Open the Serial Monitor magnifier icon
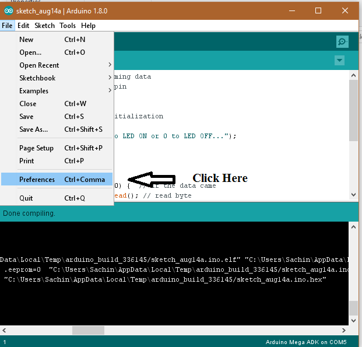The width and height of the screenshot is (362, 347). coord(342,42)
